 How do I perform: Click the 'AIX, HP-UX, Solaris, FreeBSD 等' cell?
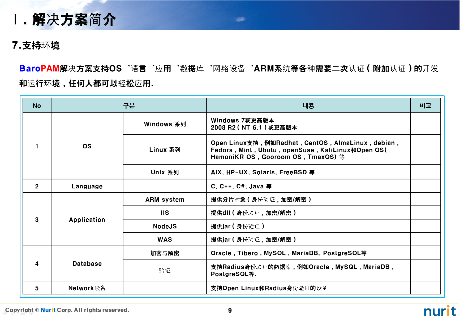pyautogui.click(x=308, y=172)
